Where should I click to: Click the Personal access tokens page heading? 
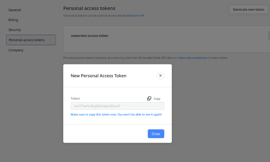[x=89, y=8]
